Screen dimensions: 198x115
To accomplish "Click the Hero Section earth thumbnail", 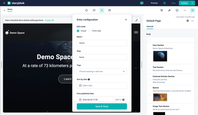I will pyautogui.click(x=160, y=56).
